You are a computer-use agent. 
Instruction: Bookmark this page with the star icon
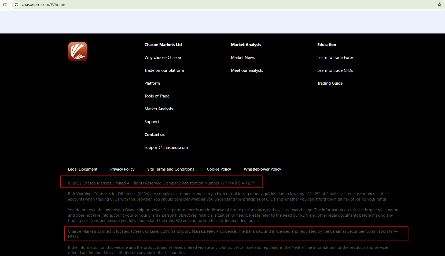click(x=439, y=5)
